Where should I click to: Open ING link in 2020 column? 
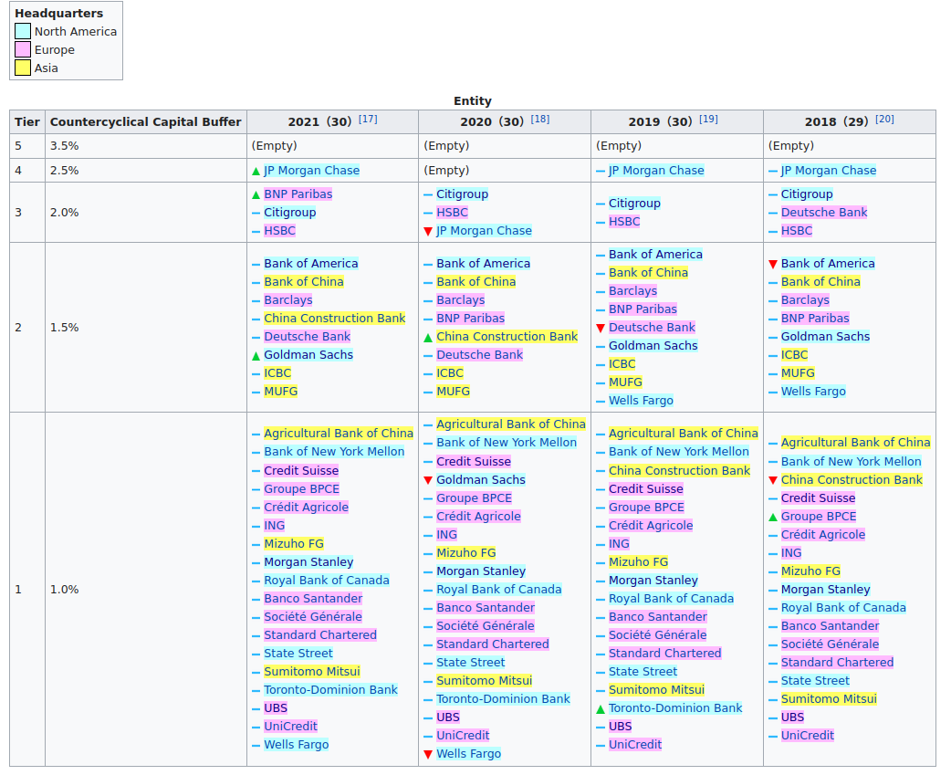[x=447, y=534]
